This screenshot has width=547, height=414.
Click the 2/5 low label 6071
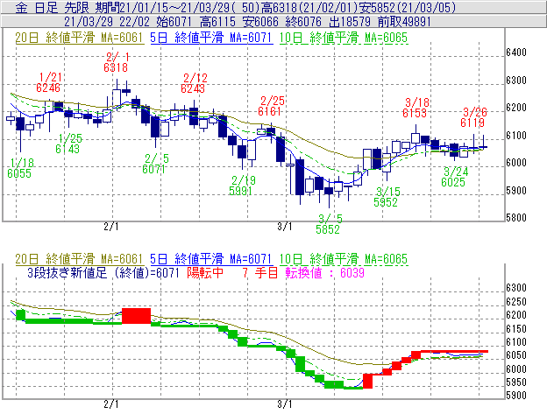click(153, 169)
